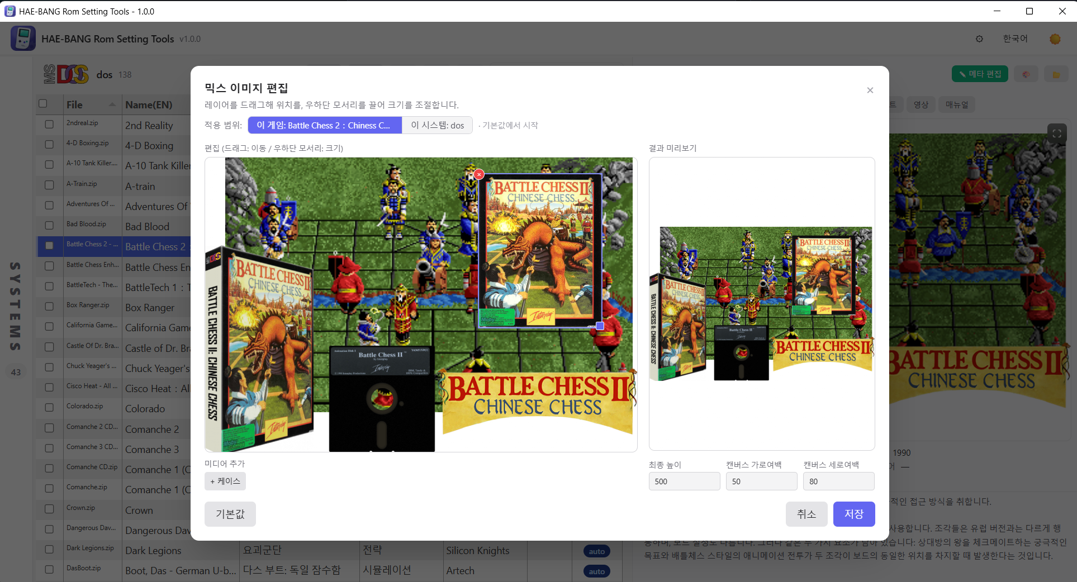Click the red icon beside 메타 편집
This screenshot has height=582, width=1077.
(1026, 74)
